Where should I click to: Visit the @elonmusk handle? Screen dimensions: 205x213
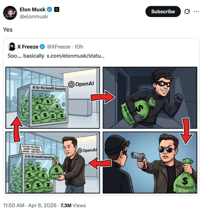34,16
